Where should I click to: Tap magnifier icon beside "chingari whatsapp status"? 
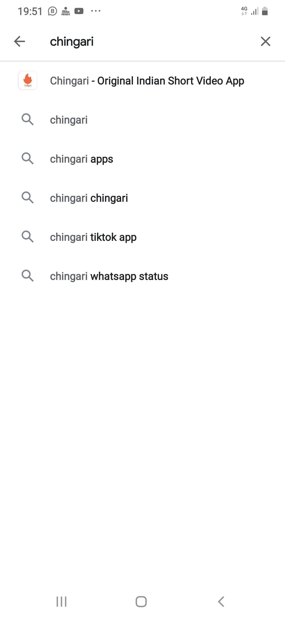tap(27, 276)
